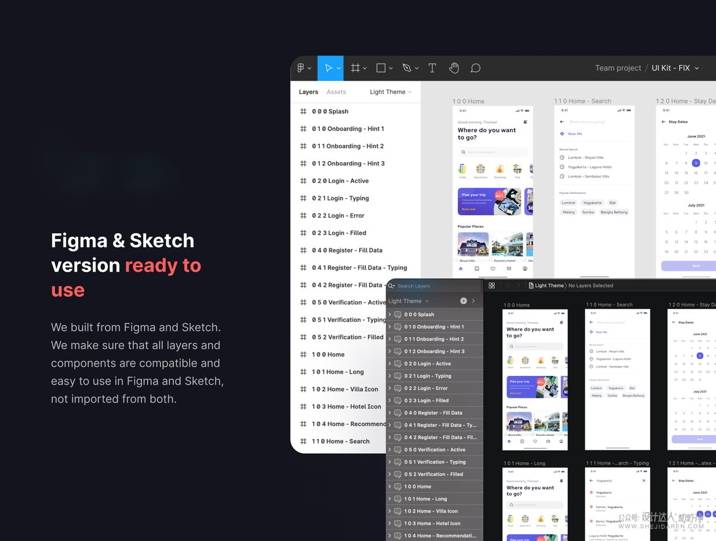Select the Comment tool in Figma toolbar
716x541 pixels.
(475, 68)
